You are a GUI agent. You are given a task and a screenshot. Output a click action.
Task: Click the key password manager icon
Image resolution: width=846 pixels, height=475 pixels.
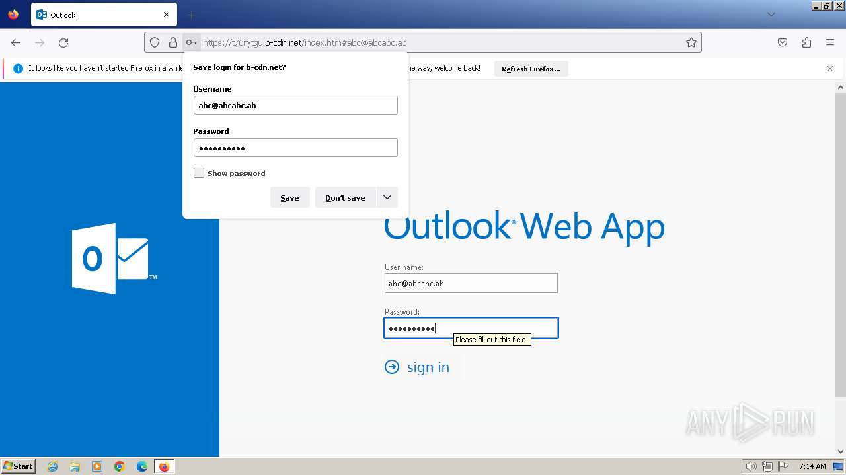pos(191,42)
